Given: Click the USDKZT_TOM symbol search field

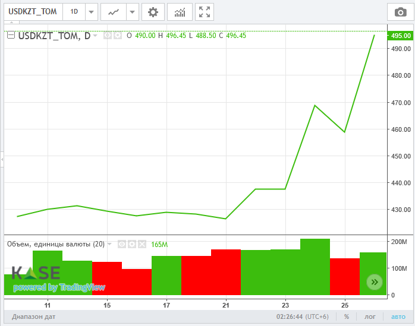Looking at the screenshot, I should pos(32,12).
